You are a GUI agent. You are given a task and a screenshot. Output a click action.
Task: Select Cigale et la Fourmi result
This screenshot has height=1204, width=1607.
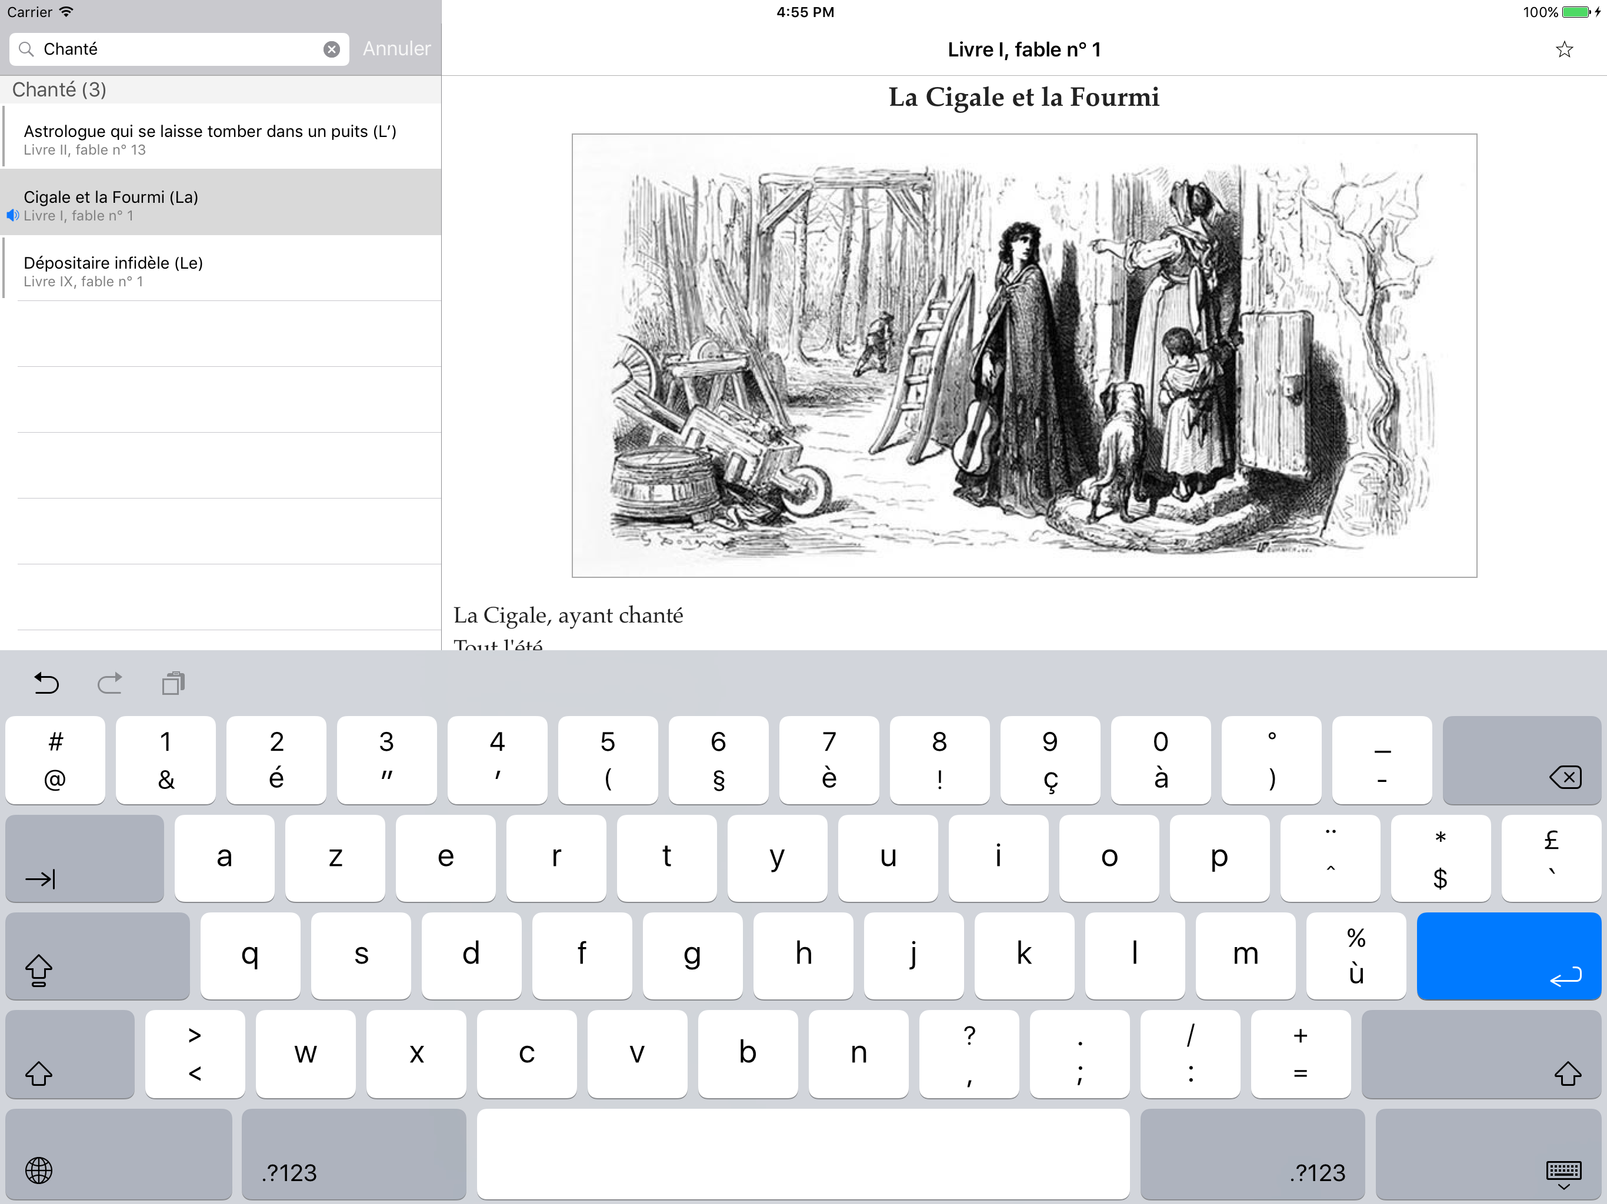(x=221, y=203)
